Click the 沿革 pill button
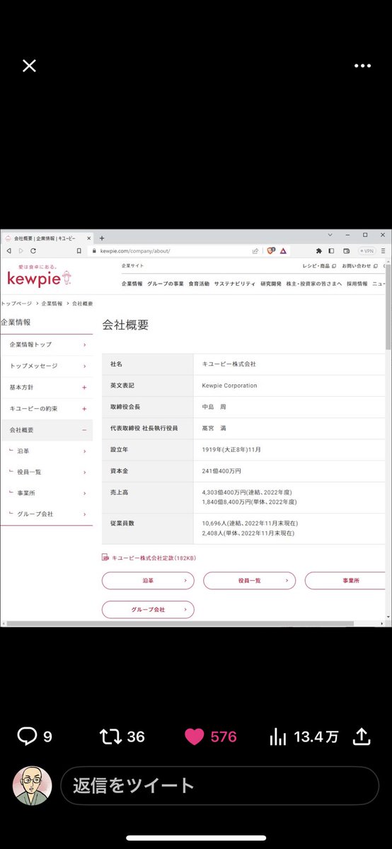The image size is (392, 849). 148,580
